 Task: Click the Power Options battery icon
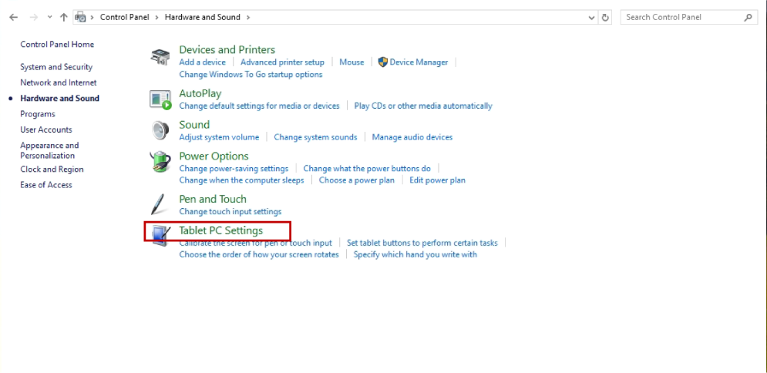pyautogui.click(x=160, y=162)
